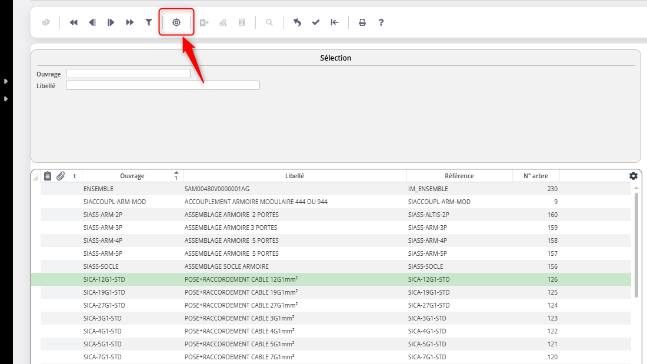
Task: Click the back-to-start arrow icon
Action: [x=334, y=22]
